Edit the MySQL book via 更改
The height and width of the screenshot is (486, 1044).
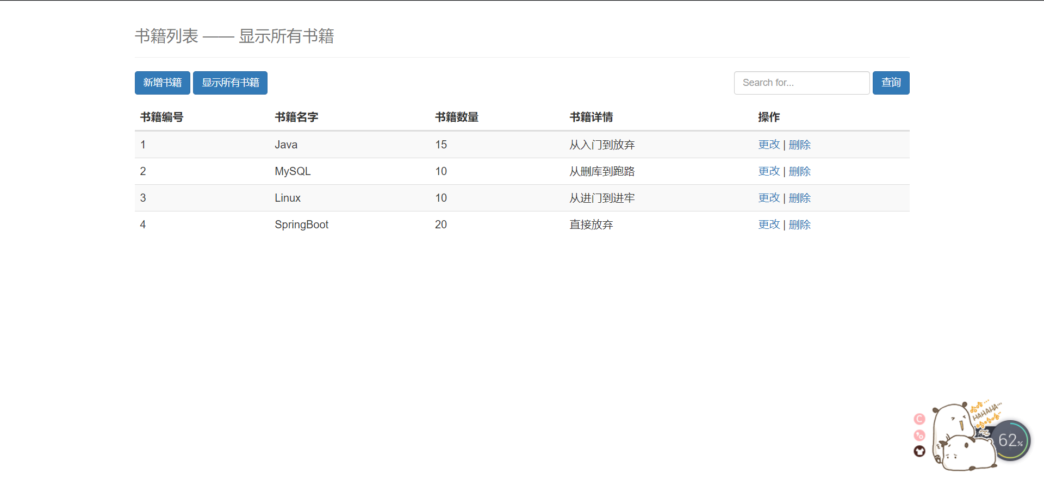pyautogui.click(x=769, y=171)
